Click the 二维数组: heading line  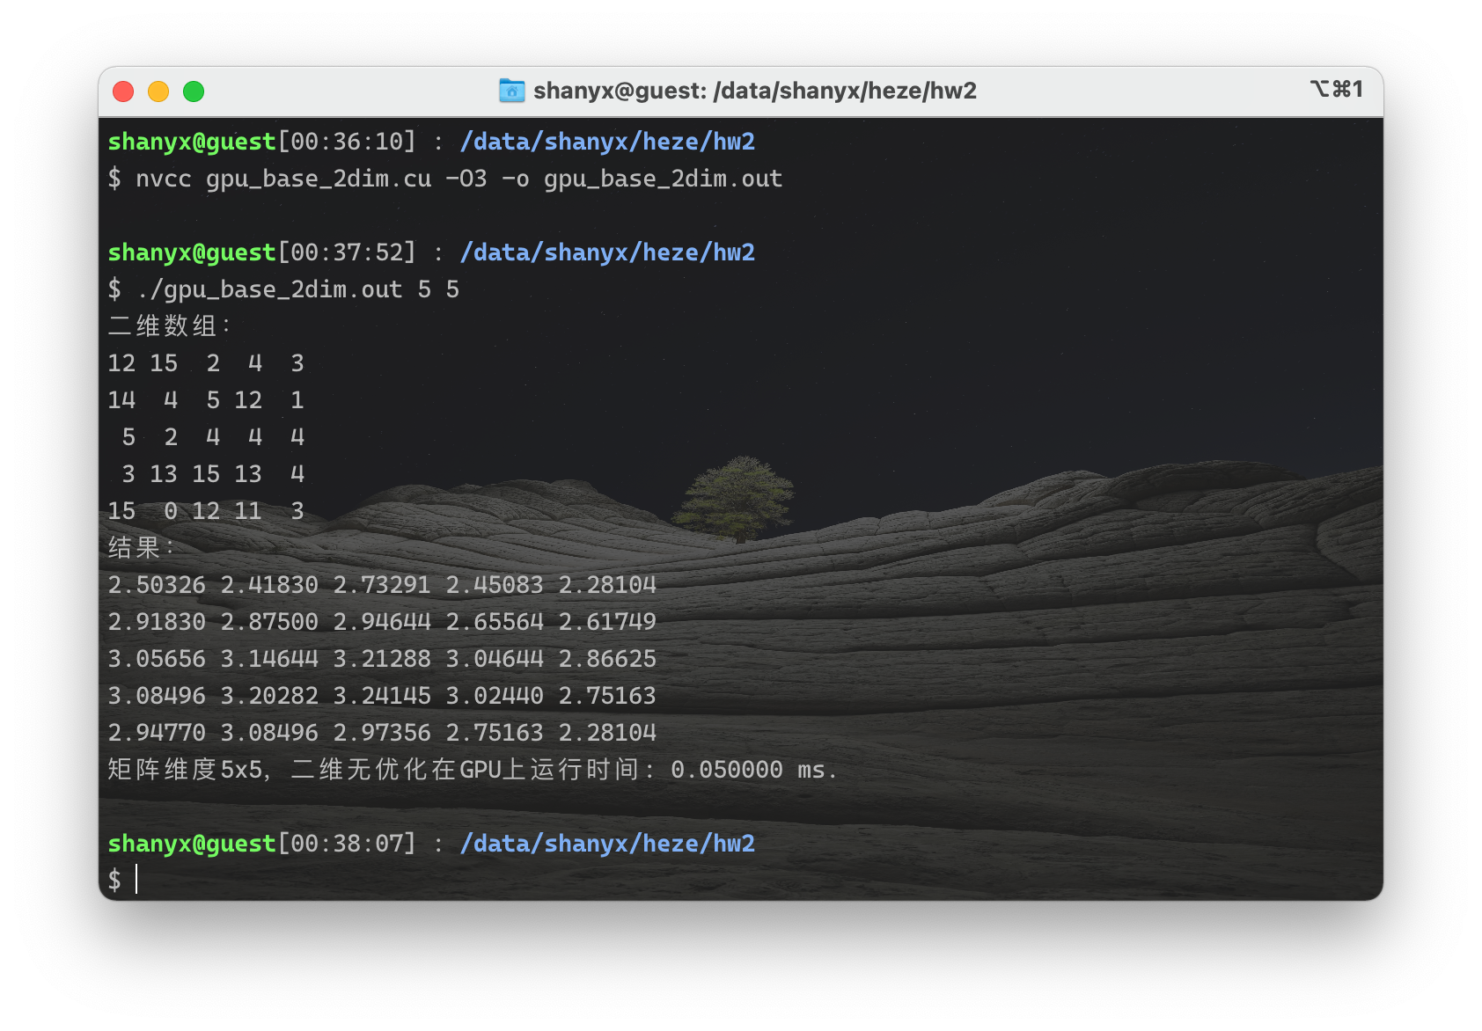(169, 326)
